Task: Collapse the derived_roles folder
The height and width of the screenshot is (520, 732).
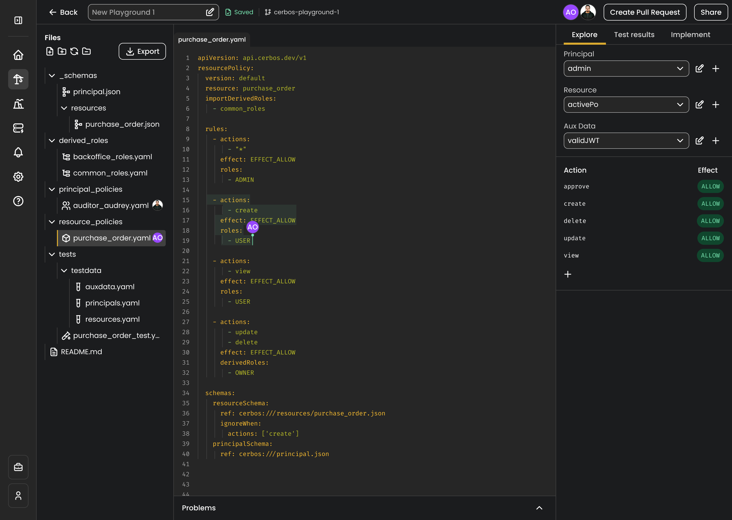Action: (x=52, y=140)
